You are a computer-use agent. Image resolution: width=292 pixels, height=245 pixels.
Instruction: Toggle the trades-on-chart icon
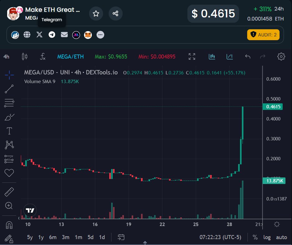212,56
